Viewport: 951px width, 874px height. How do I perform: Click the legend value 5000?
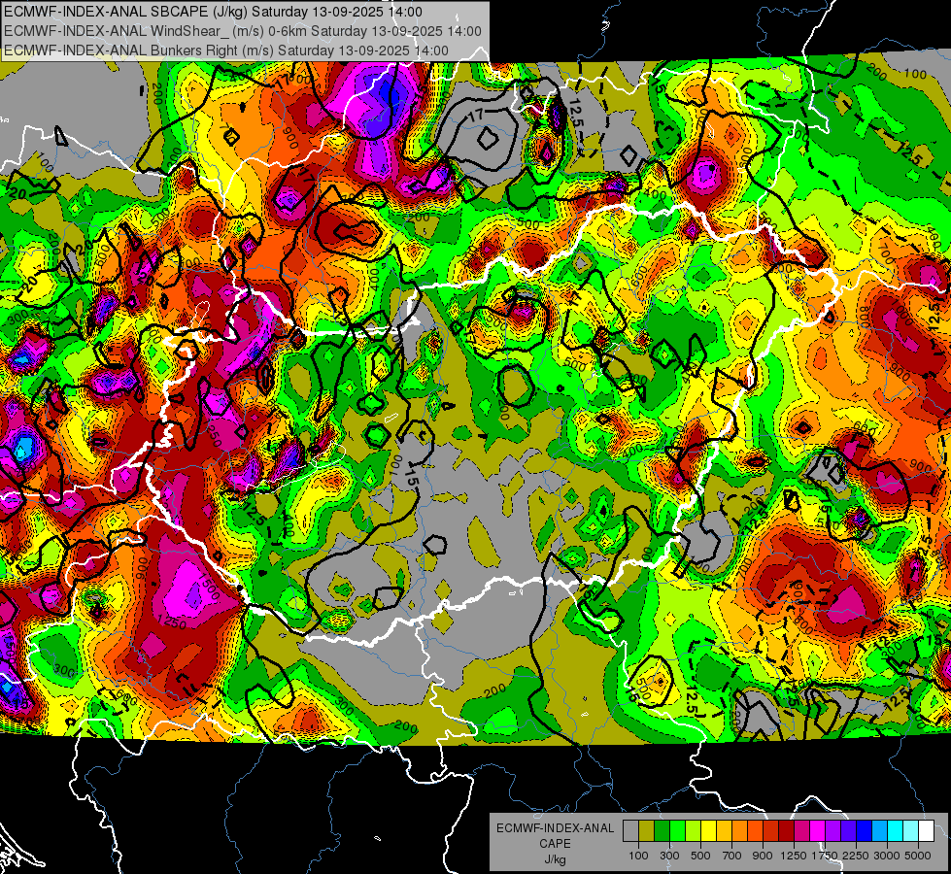click(x=918, y=856)
